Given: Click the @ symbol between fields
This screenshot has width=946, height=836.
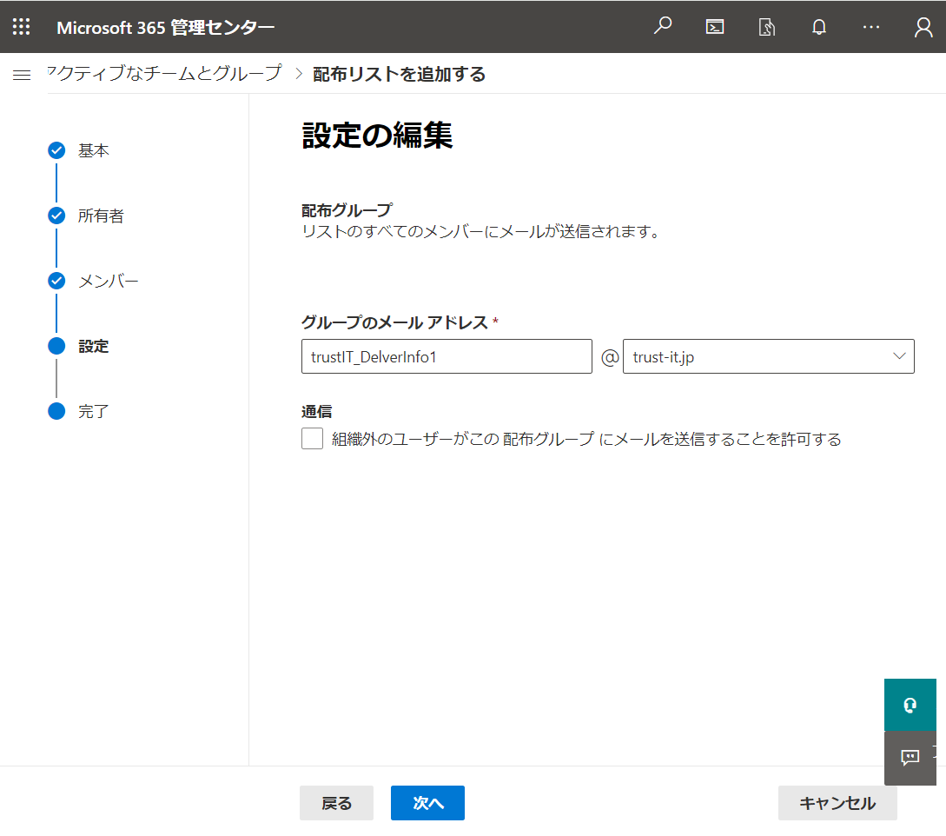Looking at the screenshot, I should (x=609, y=357).
